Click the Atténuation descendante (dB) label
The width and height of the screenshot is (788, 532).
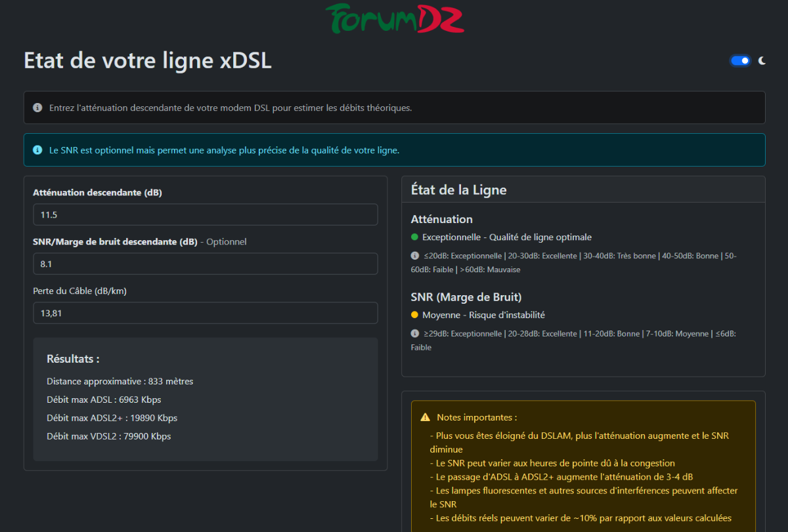click(x=97, y=193)
